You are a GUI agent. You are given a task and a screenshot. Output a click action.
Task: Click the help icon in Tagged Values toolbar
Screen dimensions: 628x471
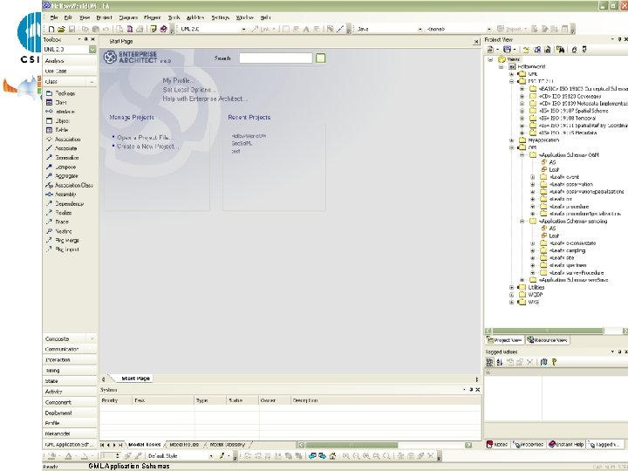pyautogui.click(x=555, y=362)
